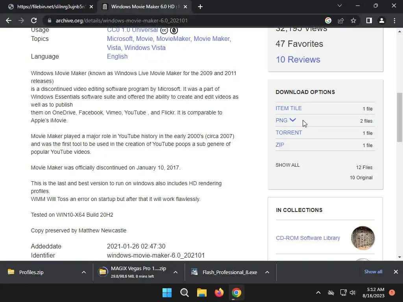
Task: Open the downloaded Profiles.zip file
Action: [31, 272]
